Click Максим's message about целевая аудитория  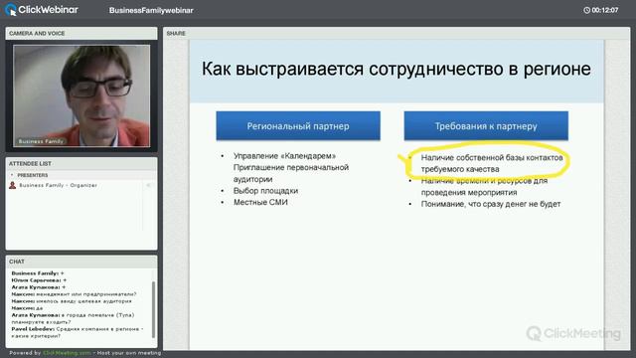[72, 301]
